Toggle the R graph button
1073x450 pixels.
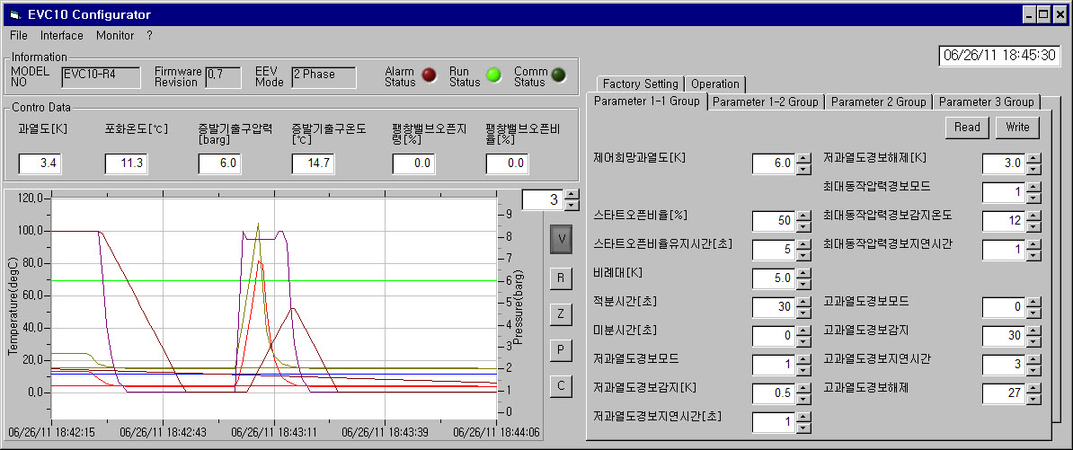tap(561, 278)
